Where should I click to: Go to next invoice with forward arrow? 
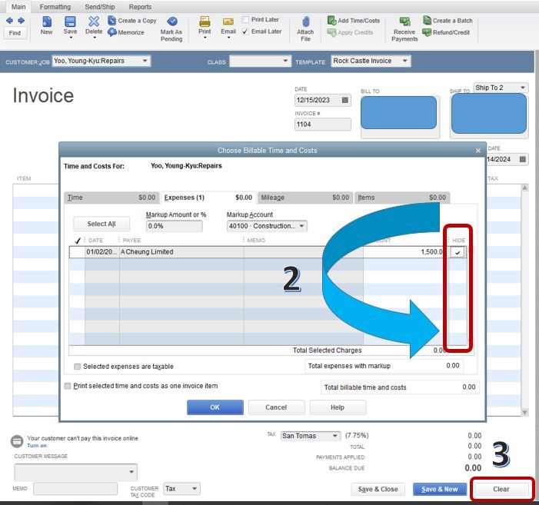pos(22,21)
